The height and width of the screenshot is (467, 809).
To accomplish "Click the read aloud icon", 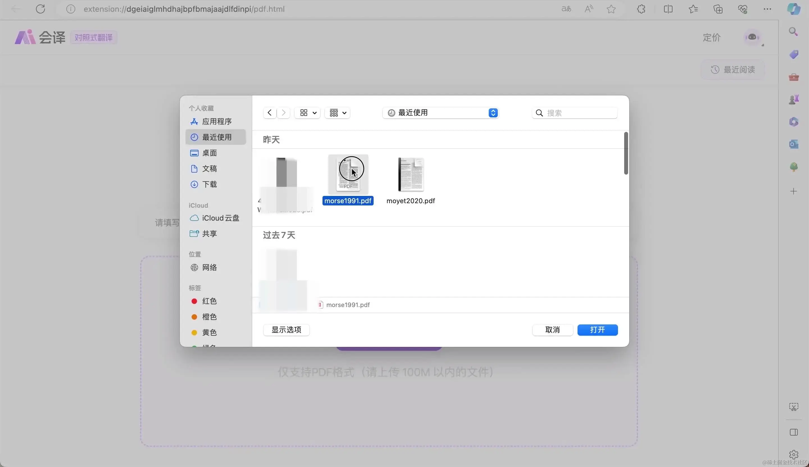I will 588,9.
